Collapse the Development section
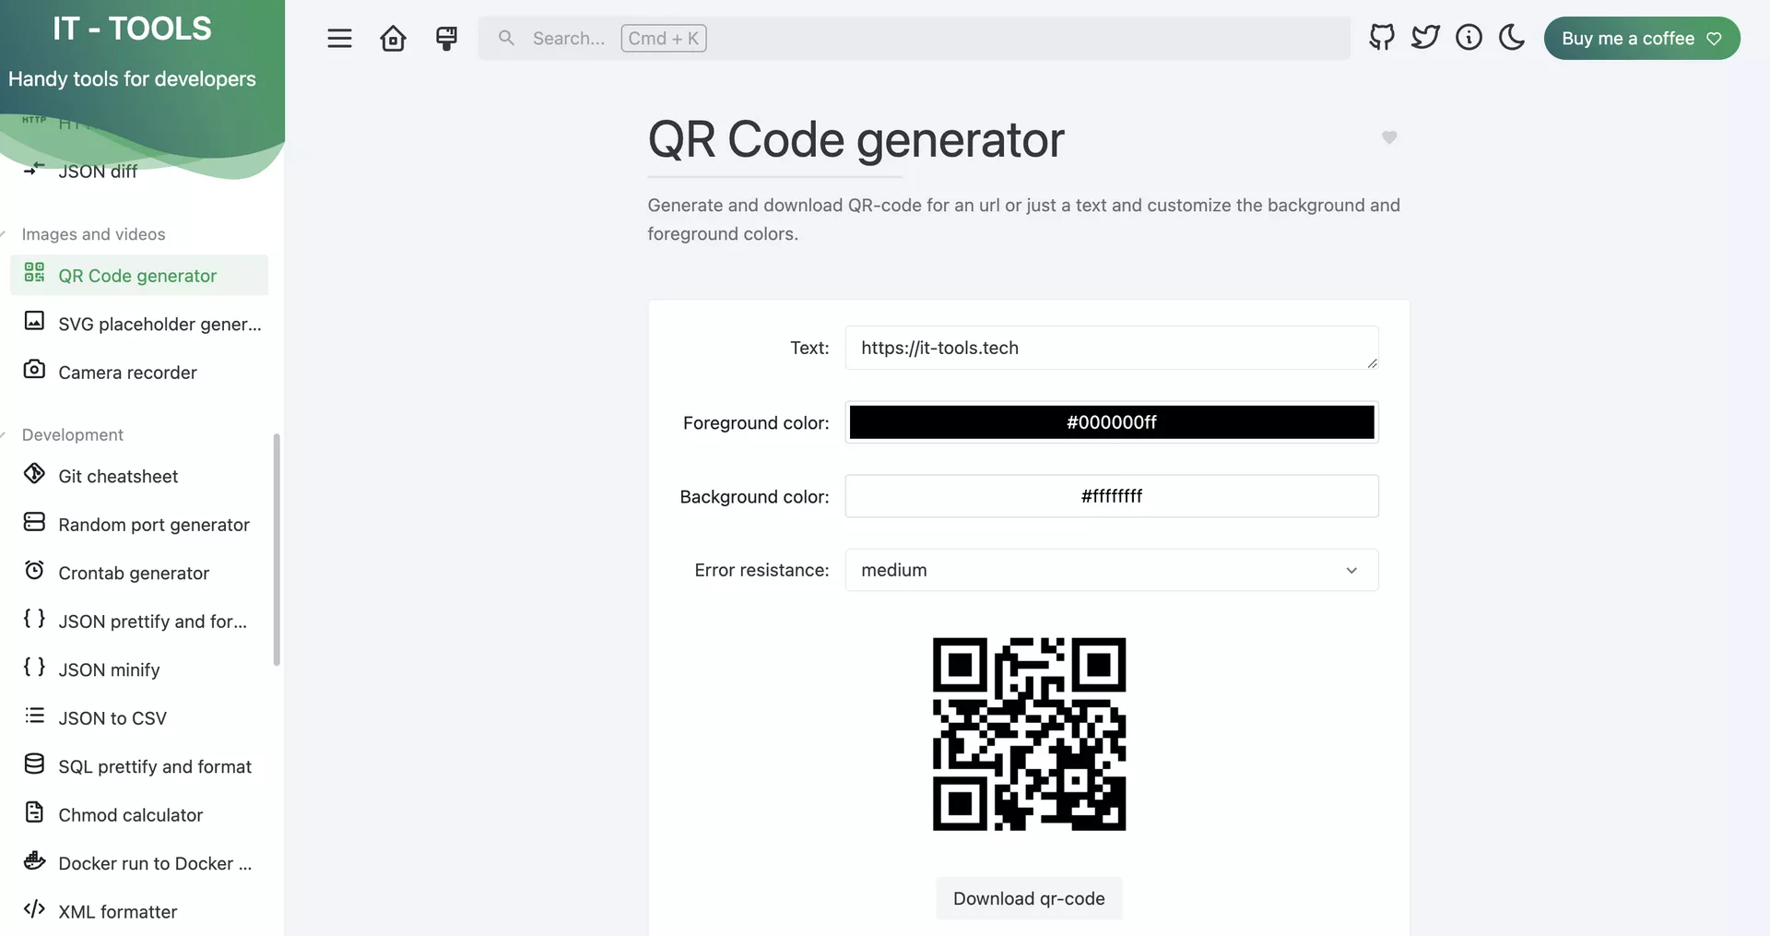The width and height of the screenshot is (1770, 936). [x=72, y=434]
